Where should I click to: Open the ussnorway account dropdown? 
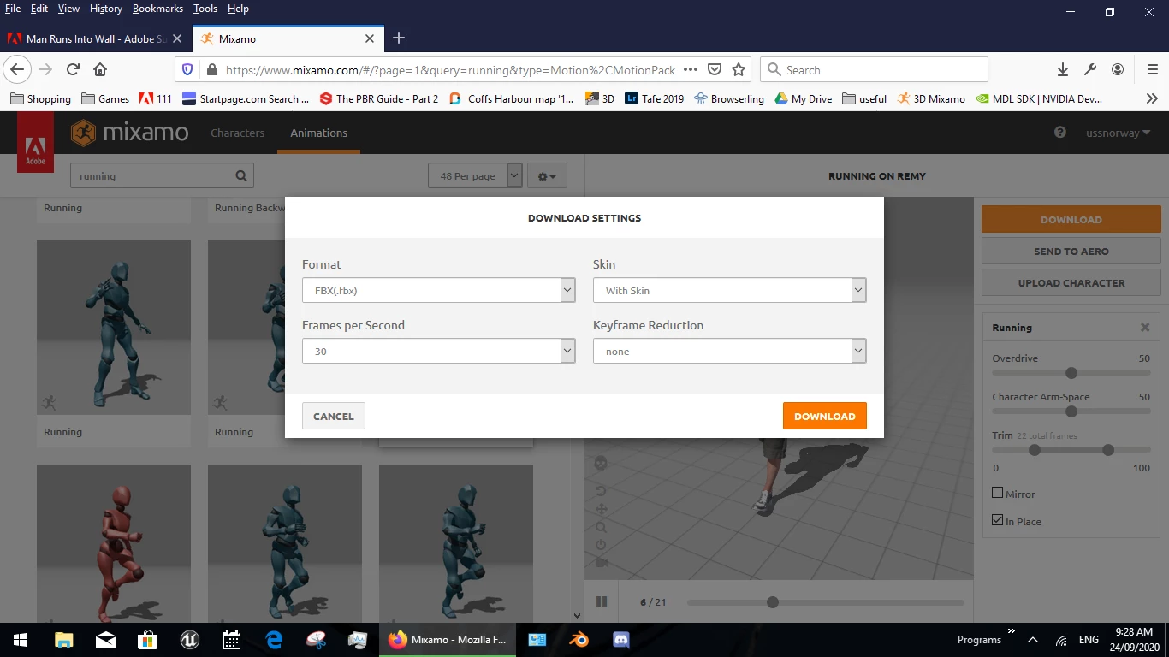pos(1118,133)
